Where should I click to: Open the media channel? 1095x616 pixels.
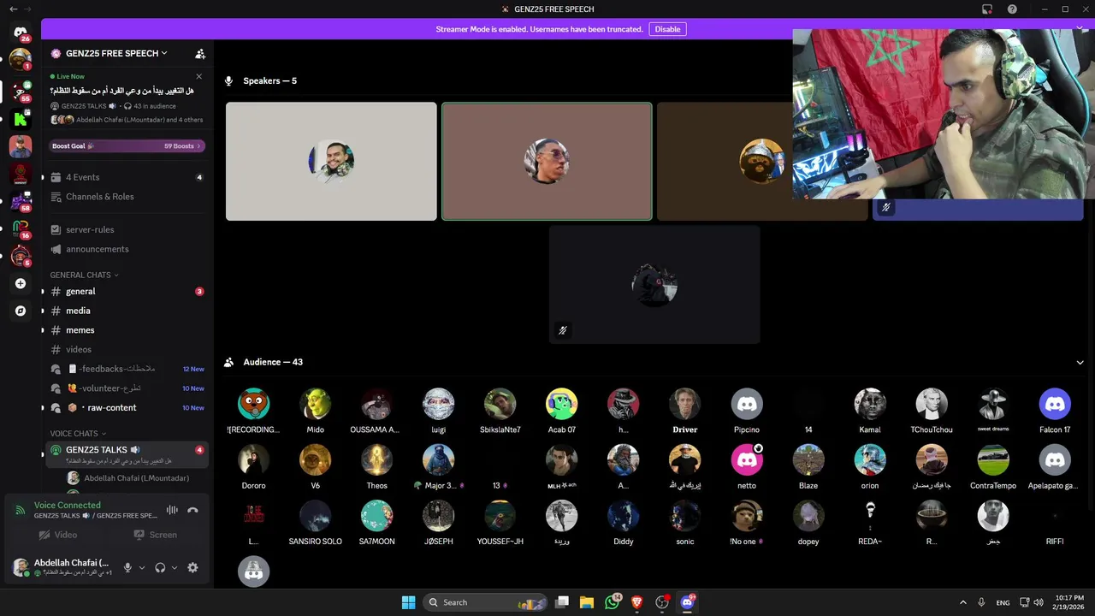point(127,311)
